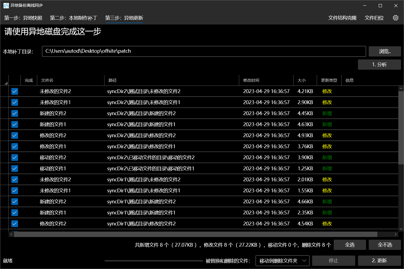404x269 pixels.
Task: Sort by the 修改时间 column header
Action: coord(266,80)
